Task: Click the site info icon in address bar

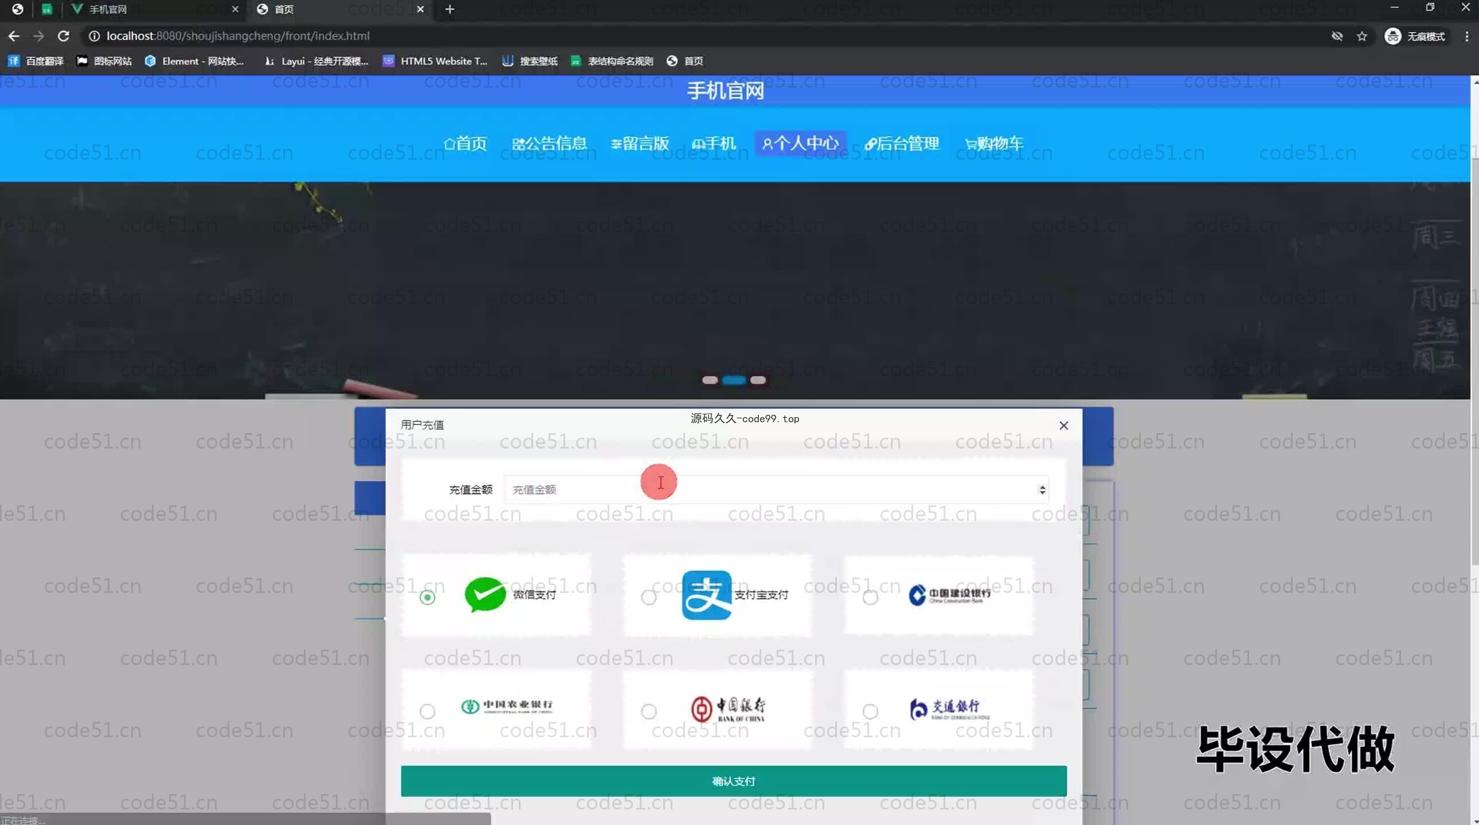Action: (x=93, y=36)
